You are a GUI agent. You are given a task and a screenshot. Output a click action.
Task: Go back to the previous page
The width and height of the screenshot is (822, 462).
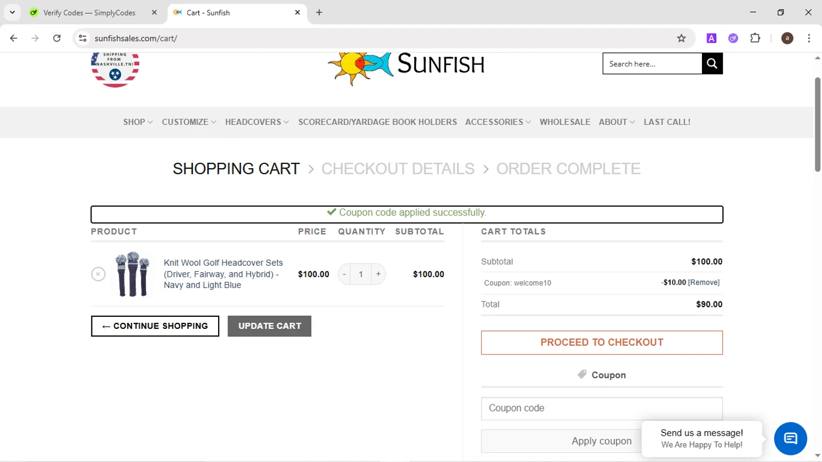(14, 38)
